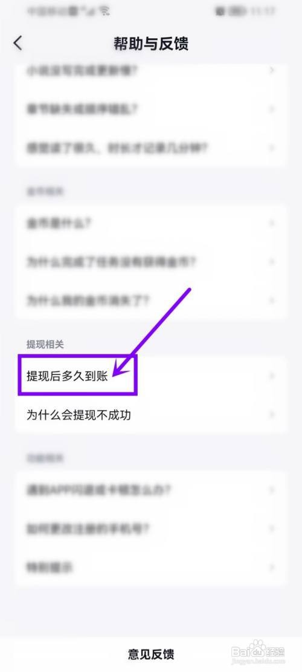Tap the chevron beside 提现后多久到账
The height and width of the screenshot is (672, 302).
pyautogui.click(x=271, y=376)
